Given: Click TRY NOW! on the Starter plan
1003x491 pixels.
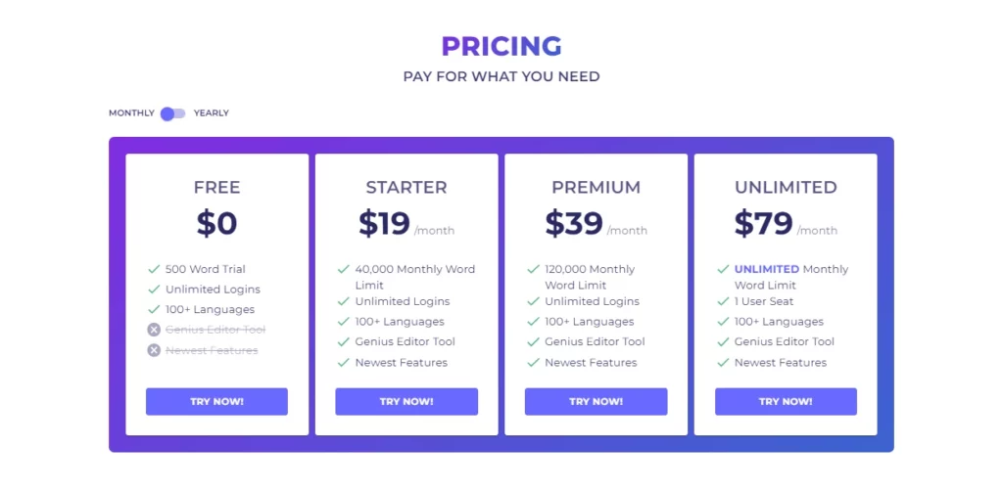Looking at the screenshot, I should click(x=406, y=402).
